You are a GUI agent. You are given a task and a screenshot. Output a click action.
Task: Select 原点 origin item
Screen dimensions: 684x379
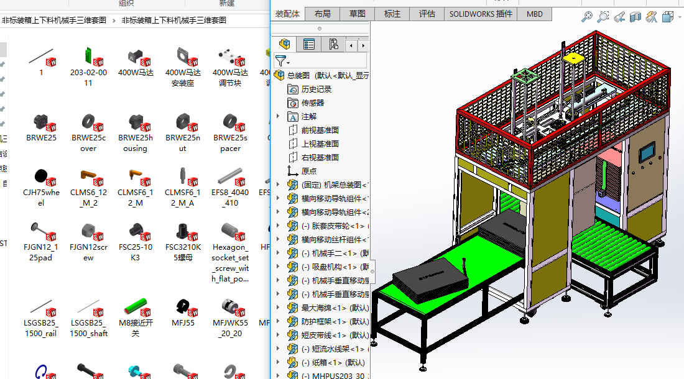302,171
